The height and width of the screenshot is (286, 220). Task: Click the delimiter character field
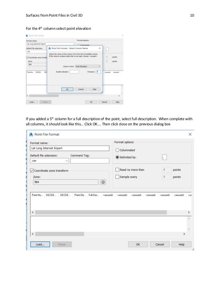[164, 157]
